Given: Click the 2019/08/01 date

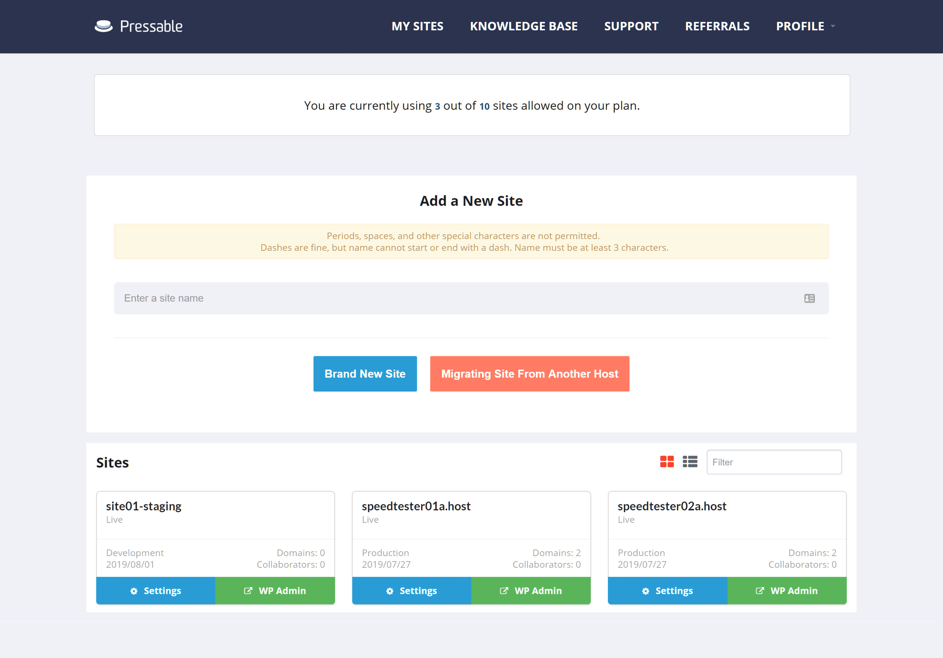Looking at the screenshot, I should [130, 564].
